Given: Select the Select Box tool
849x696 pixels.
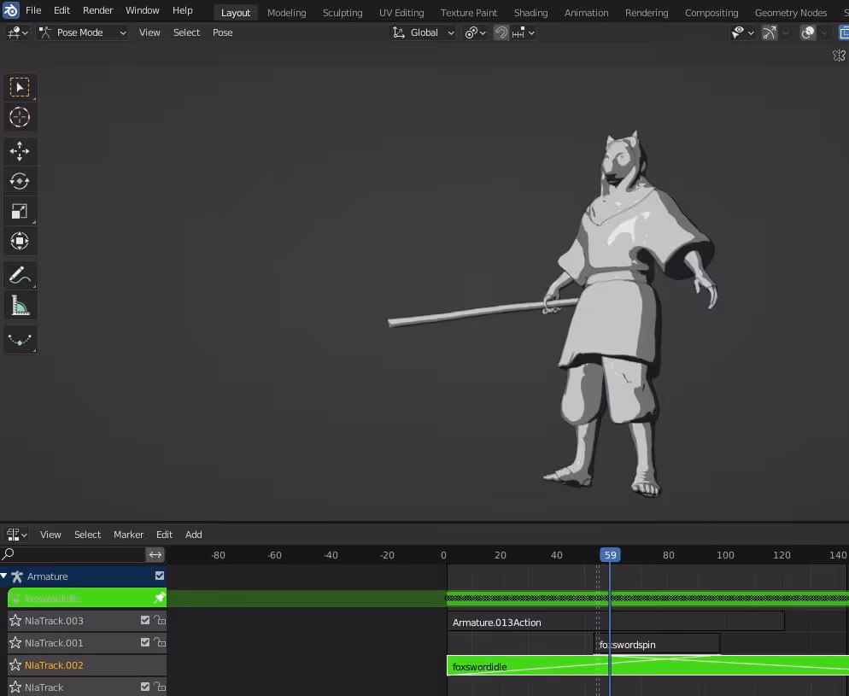Looking at the screenshot, I should [20, 87].
